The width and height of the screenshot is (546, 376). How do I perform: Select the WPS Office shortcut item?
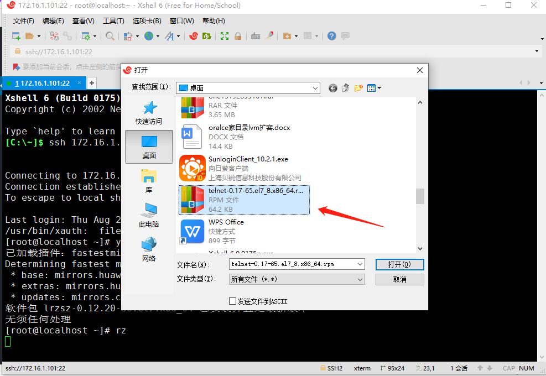(x=244, y=232)
